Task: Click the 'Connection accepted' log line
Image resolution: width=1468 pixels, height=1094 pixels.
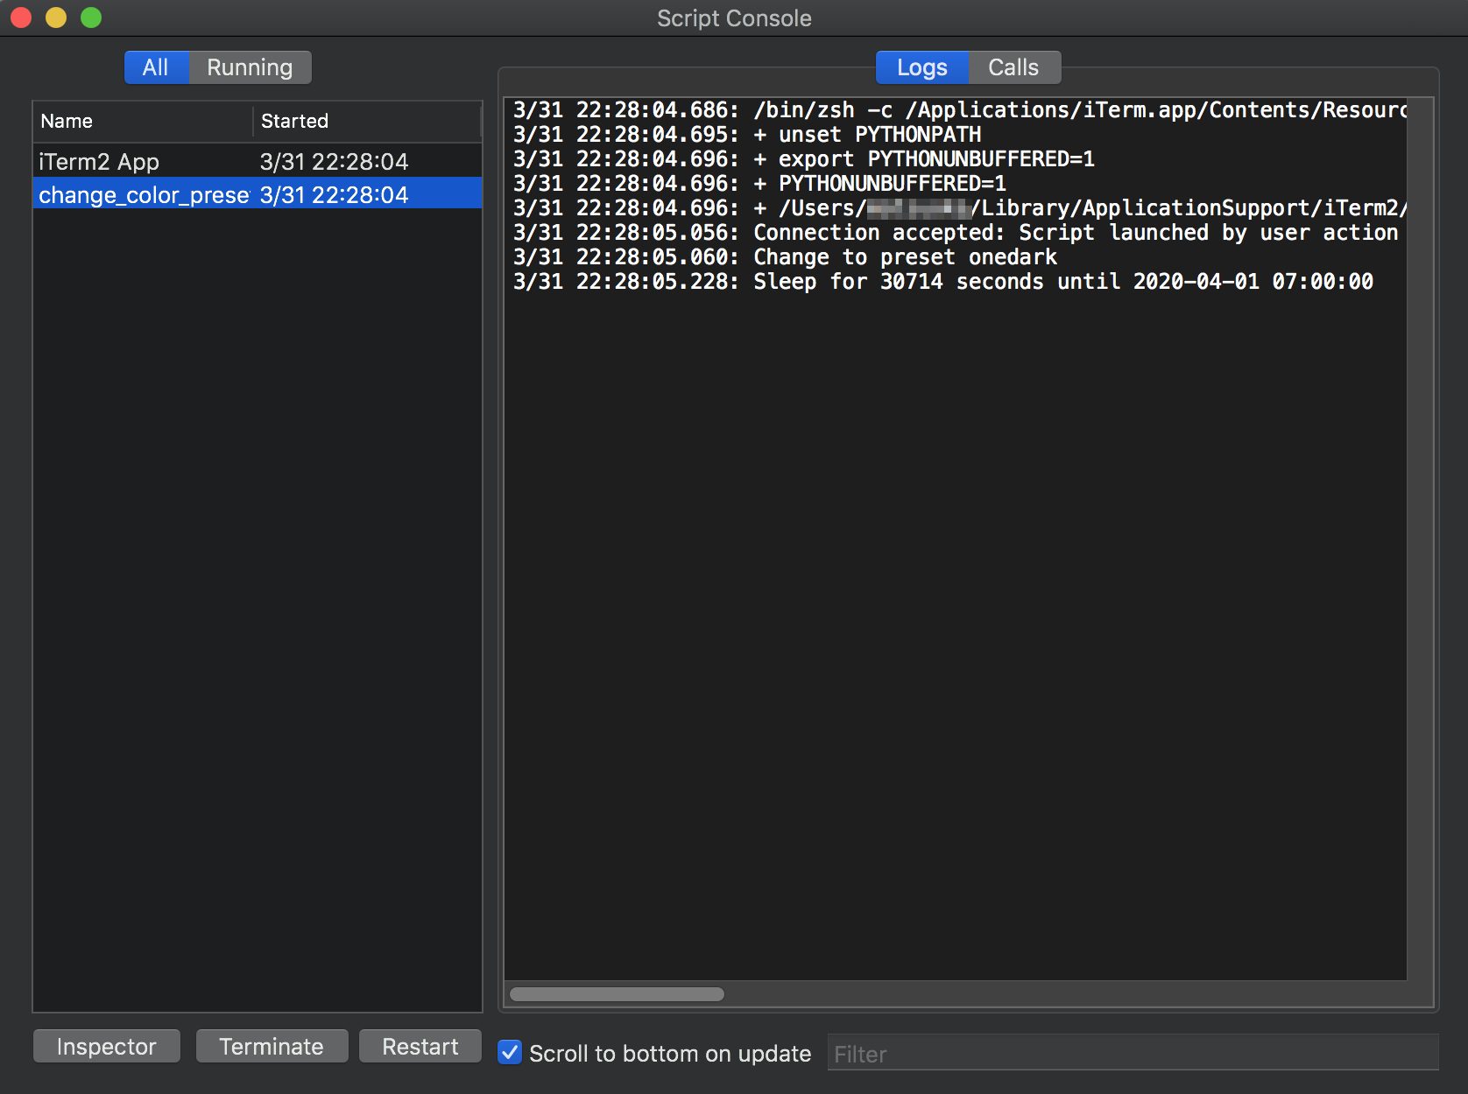Action: pyautogui.click(x=956, y=233)
